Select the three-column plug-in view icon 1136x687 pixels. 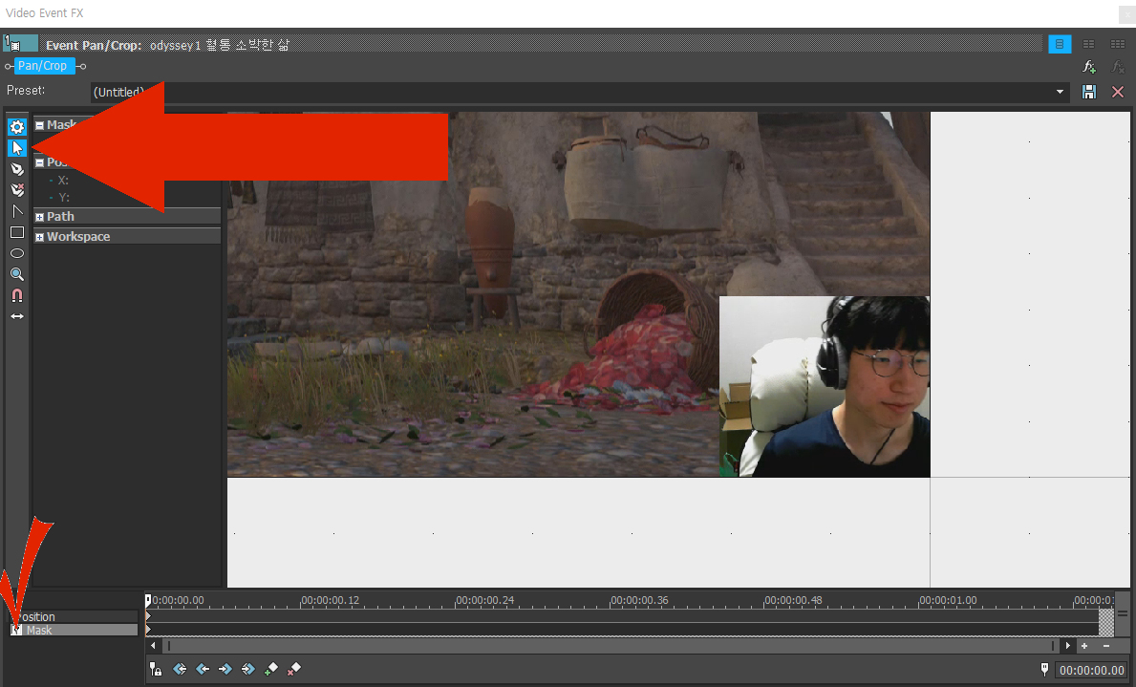[x=1118, y=44]
